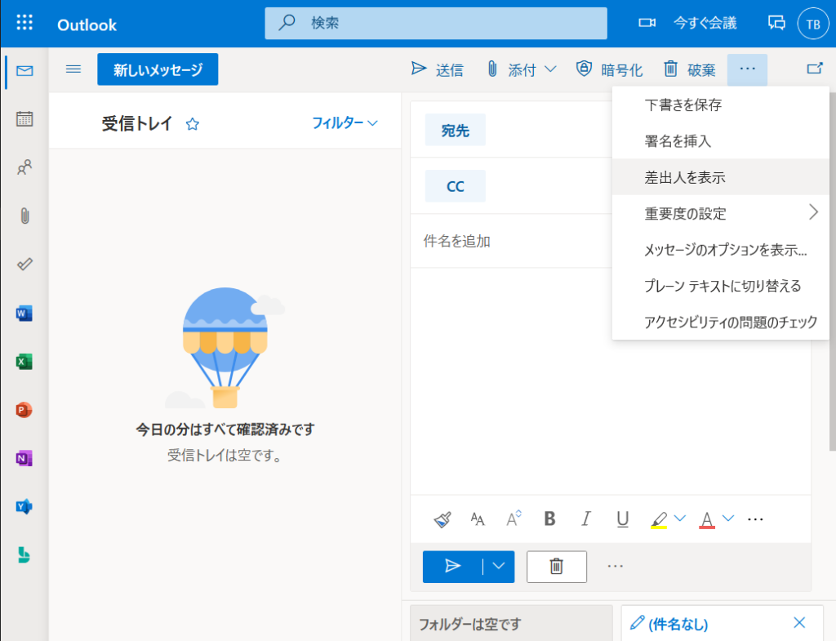Open the People app icon
Viewport: 836px width, 641px height.
click(24, 167)
